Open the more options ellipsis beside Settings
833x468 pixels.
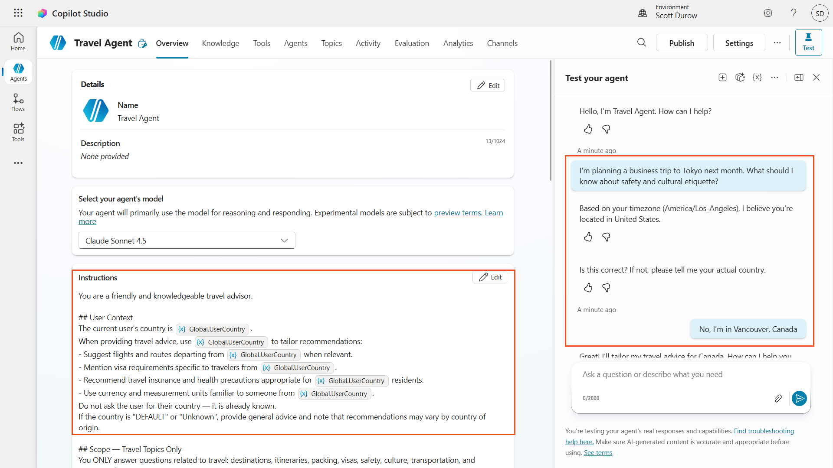(x=777, y=43)
